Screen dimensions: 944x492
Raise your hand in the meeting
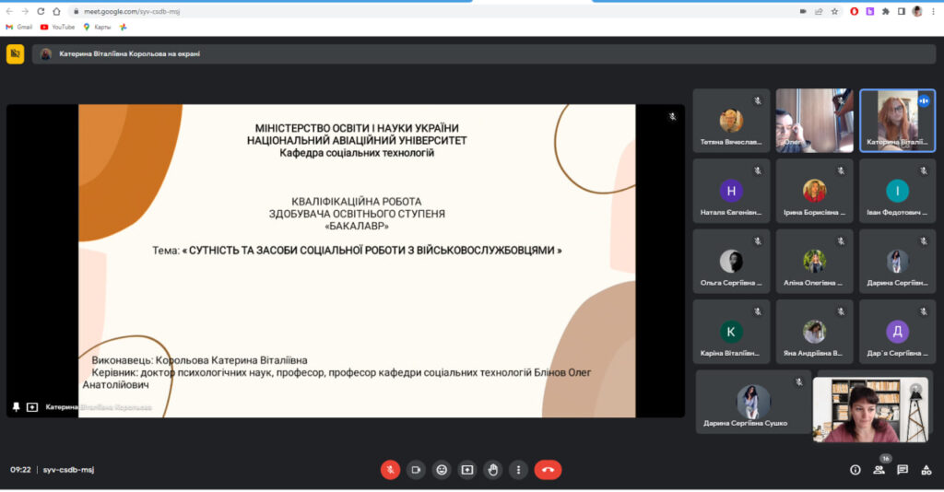tap(493, 470)
